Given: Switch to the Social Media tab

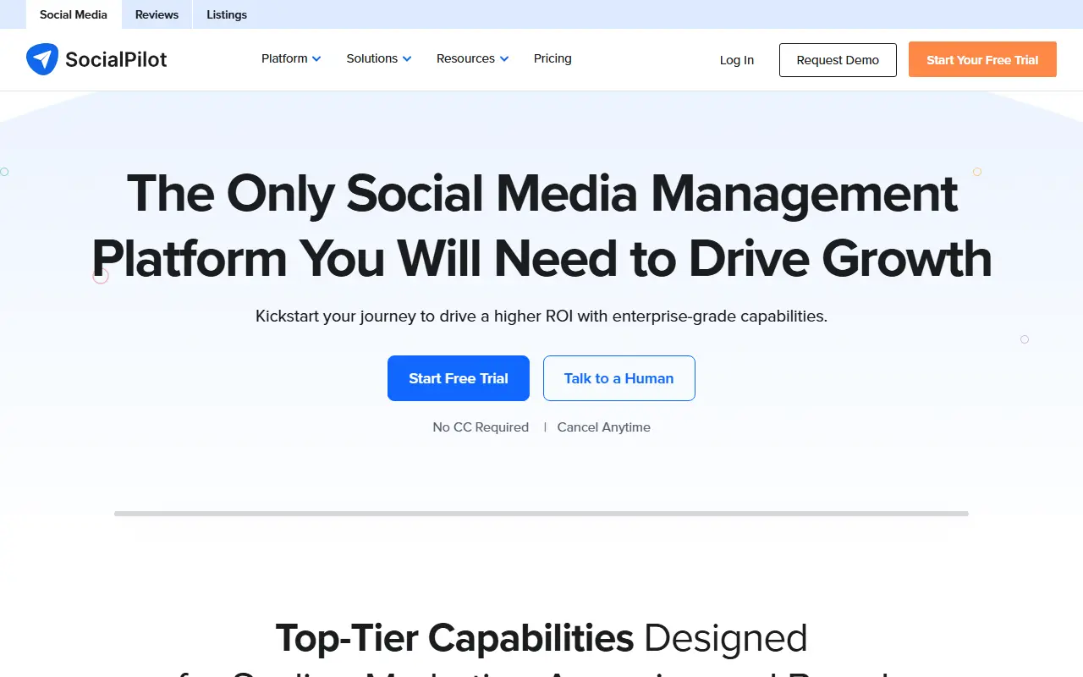Looking at the screenshot, I should [74, 14].
